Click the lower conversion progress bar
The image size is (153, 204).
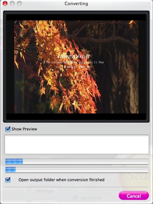77,170
